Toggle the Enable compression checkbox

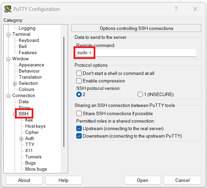79,81
